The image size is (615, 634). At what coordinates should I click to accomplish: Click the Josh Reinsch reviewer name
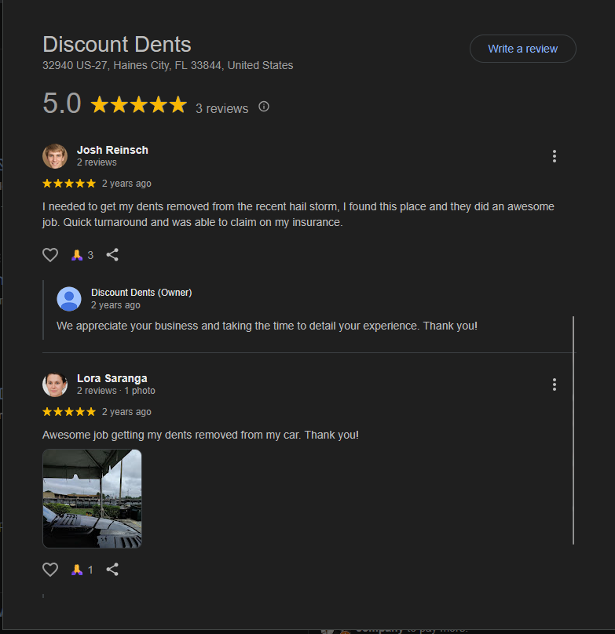tap(112, 149)
